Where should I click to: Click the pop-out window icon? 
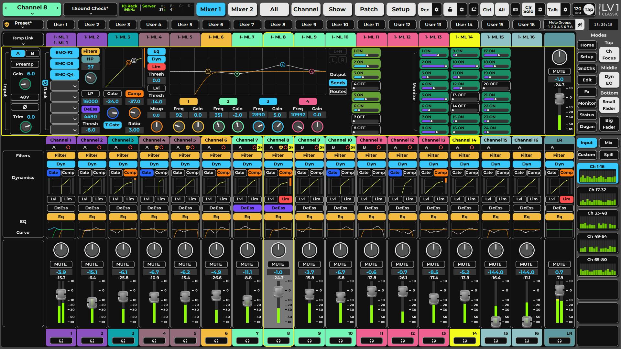(x=474, y=10)
